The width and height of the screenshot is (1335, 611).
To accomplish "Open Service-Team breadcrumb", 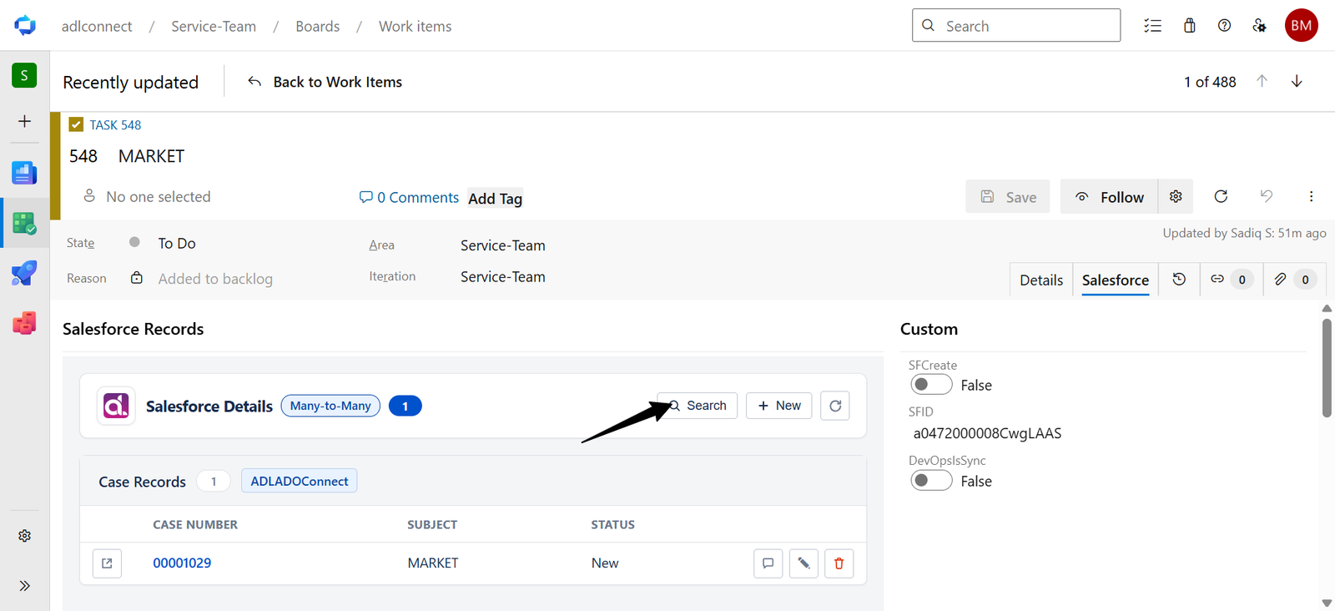I will click(214, 26).
